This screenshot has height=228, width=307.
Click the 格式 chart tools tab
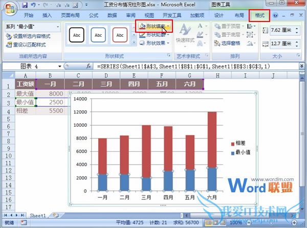point(259,15)
